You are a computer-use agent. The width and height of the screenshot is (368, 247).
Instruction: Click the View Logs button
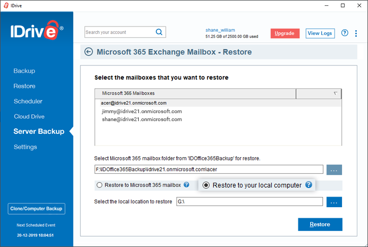click(320, 33)
